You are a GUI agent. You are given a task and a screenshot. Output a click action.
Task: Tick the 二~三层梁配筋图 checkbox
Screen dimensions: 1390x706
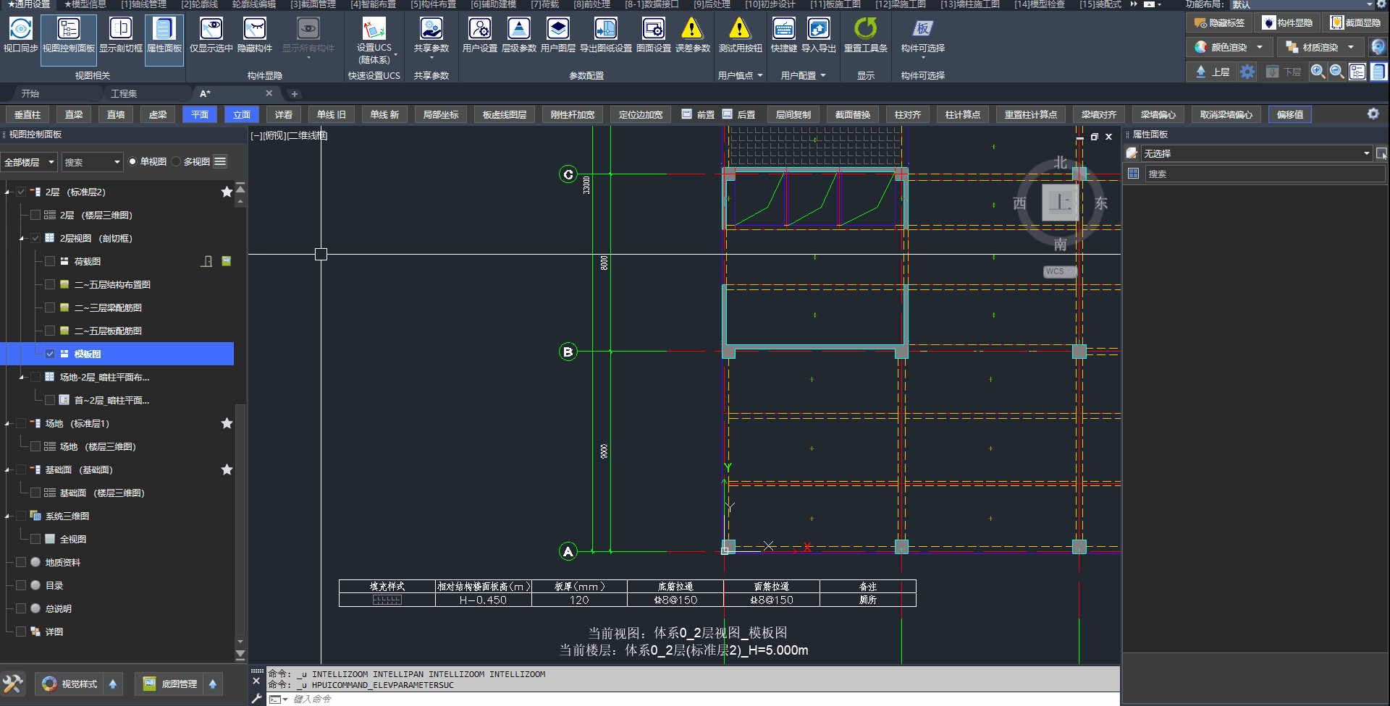[50, 308]
